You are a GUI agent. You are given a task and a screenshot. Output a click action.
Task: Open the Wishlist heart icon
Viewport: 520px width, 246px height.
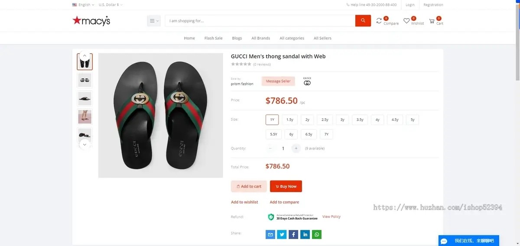coord(406,21)
